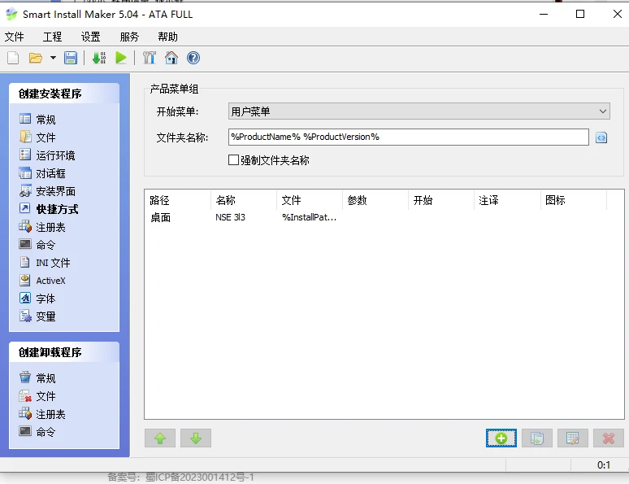Select the 桌面 NSE shortcut row

[x=244, y=217]
